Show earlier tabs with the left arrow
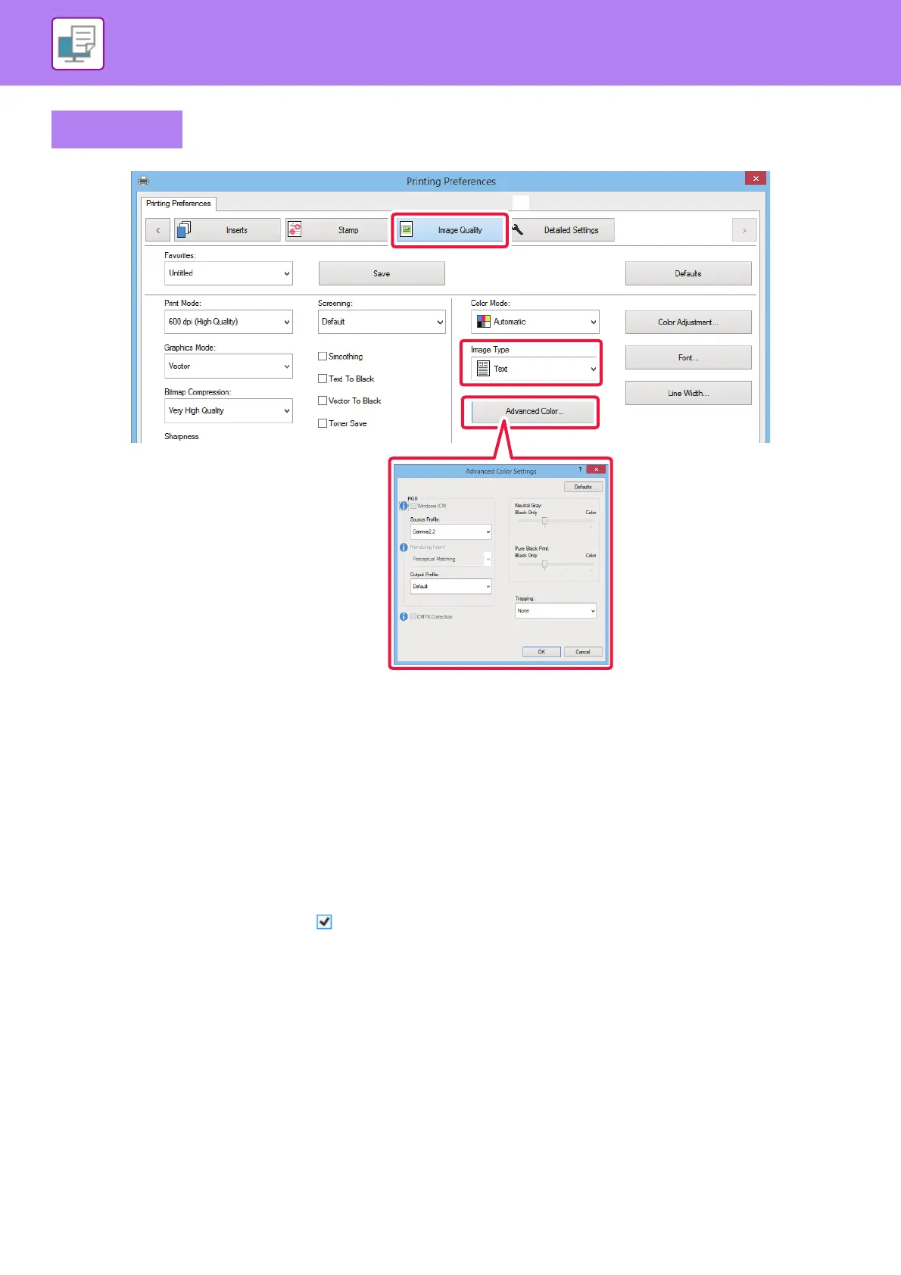Image resolution: width=901 pixels, height=1275 pixels. [157, 230]
